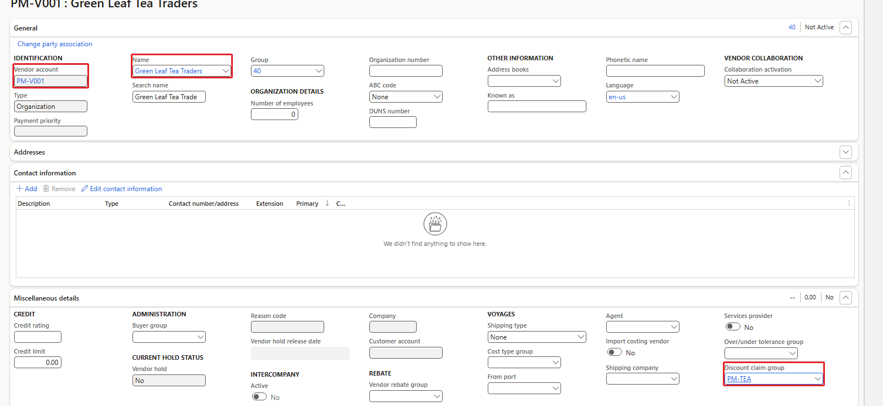Click the Credit limit field
Image resolution: width=883 pixels, height=406 pixels.
coord(38,363)
